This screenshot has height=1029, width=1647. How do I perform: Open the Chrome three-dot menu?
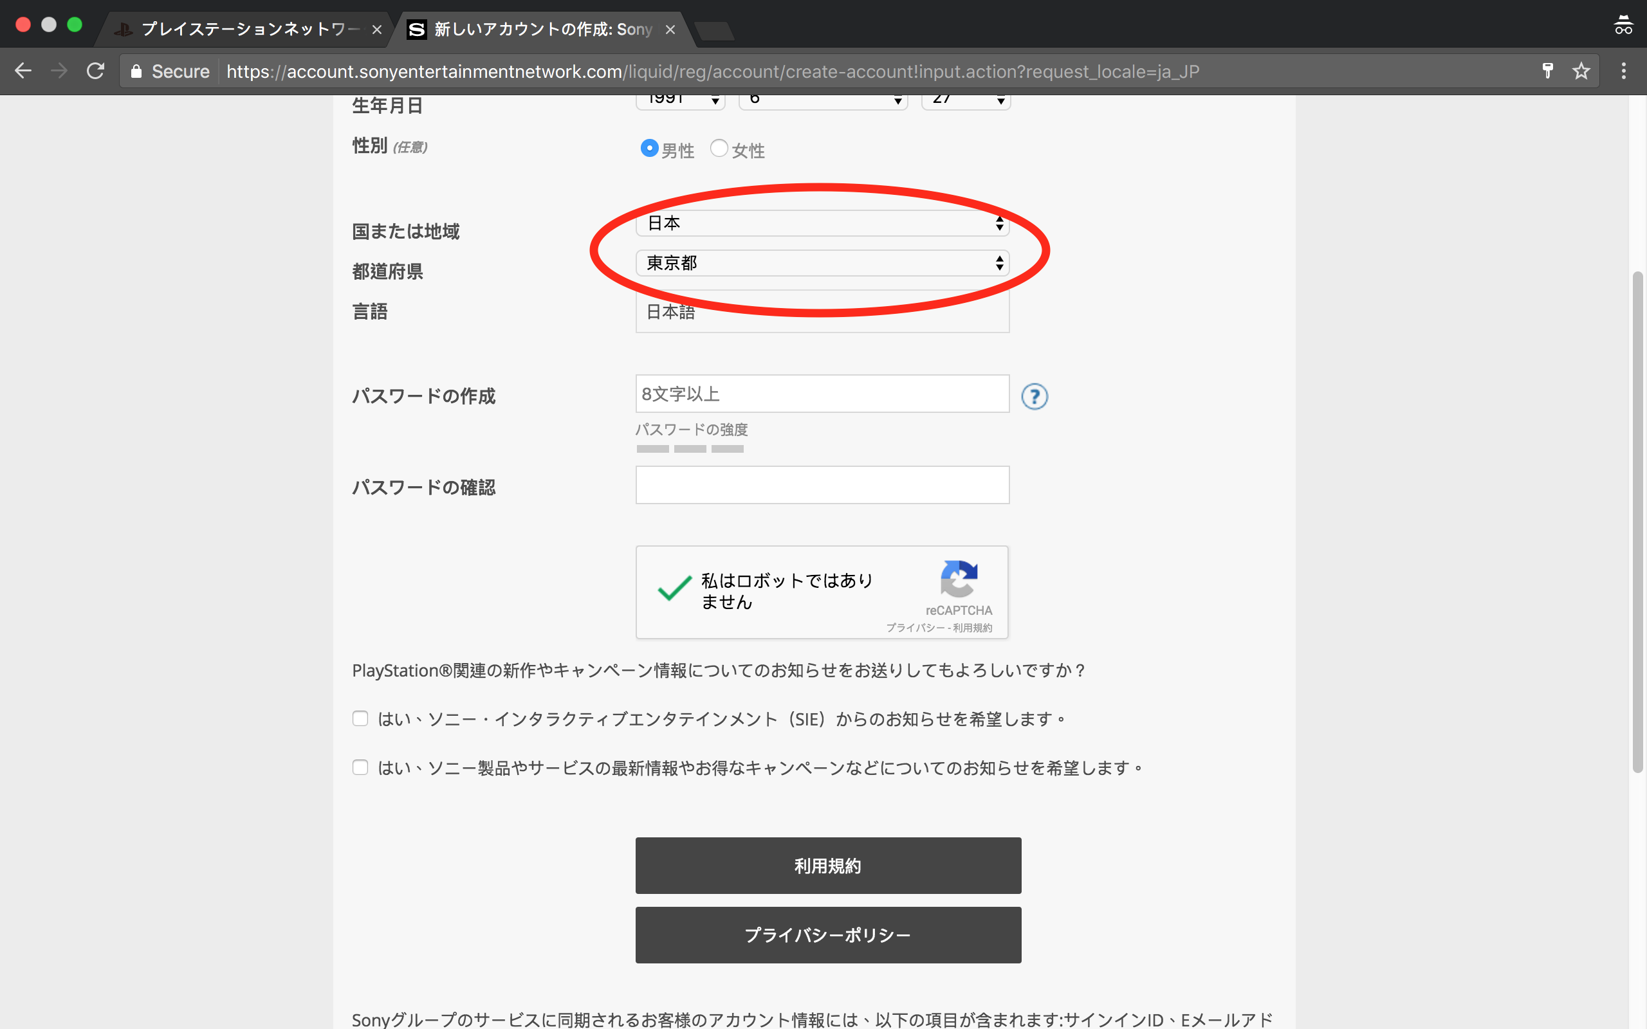1623,71
